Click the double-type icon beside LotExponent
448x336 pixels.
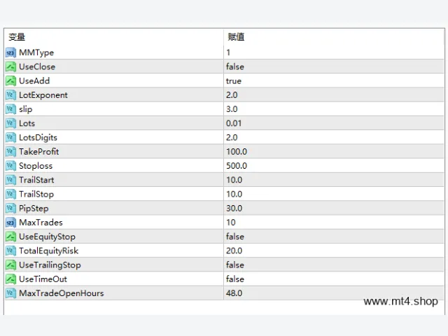10,95
